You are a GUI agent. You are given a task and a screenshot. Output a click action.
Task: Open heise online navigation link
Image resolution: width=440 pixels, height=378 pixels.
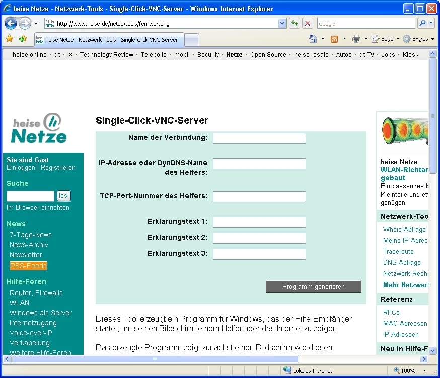[x=30, y=55]
